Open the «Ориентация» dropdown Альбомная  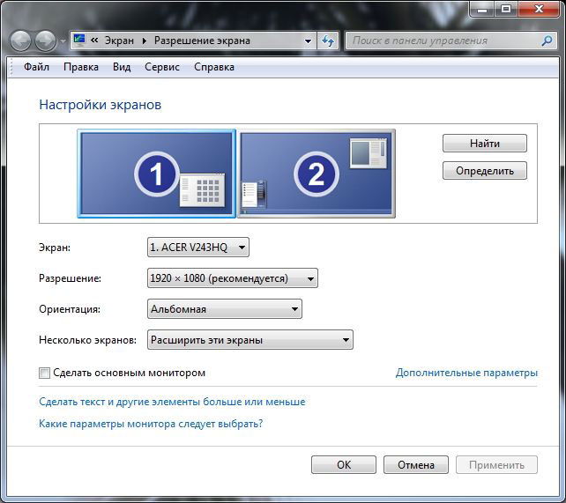(x=225, y=309)
